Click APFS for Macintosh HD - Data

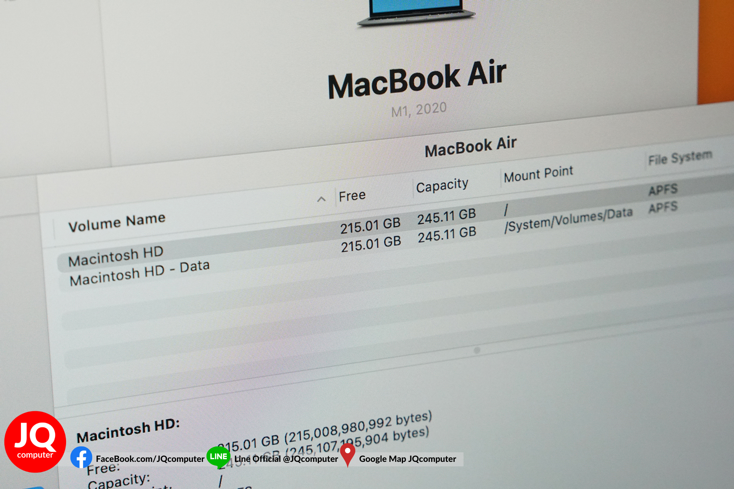(663, 207)
